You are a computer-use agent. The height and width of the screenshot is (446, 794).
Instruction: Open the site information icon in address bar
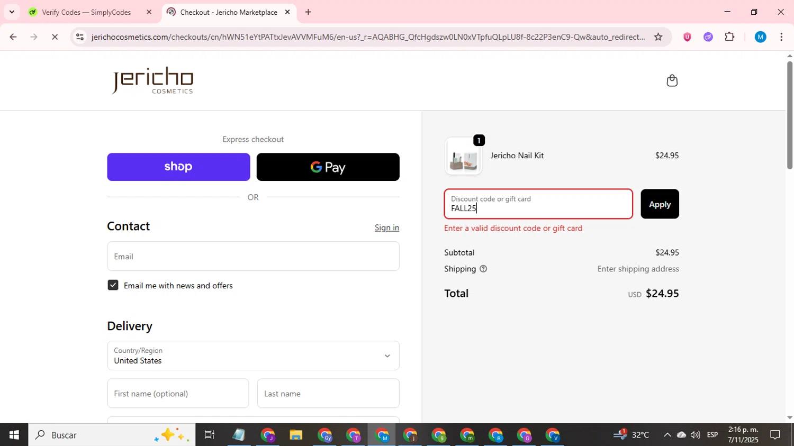pyautogui.click(x=80, y=37)
